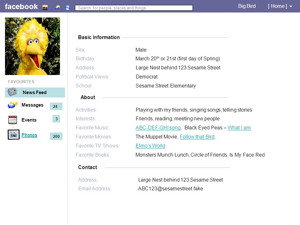Click the Interests value Friends, reading, meeting new people

[x=177, y=119]
